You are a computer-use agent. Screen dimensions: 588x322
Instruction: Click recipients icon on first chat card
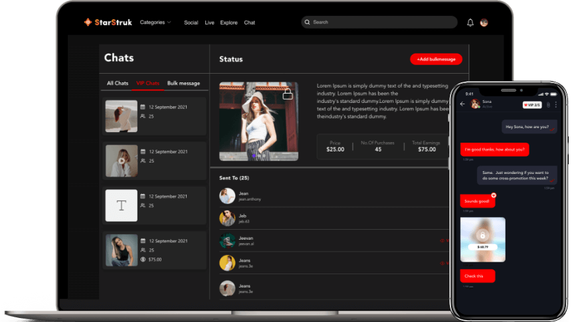pos(143,116)
